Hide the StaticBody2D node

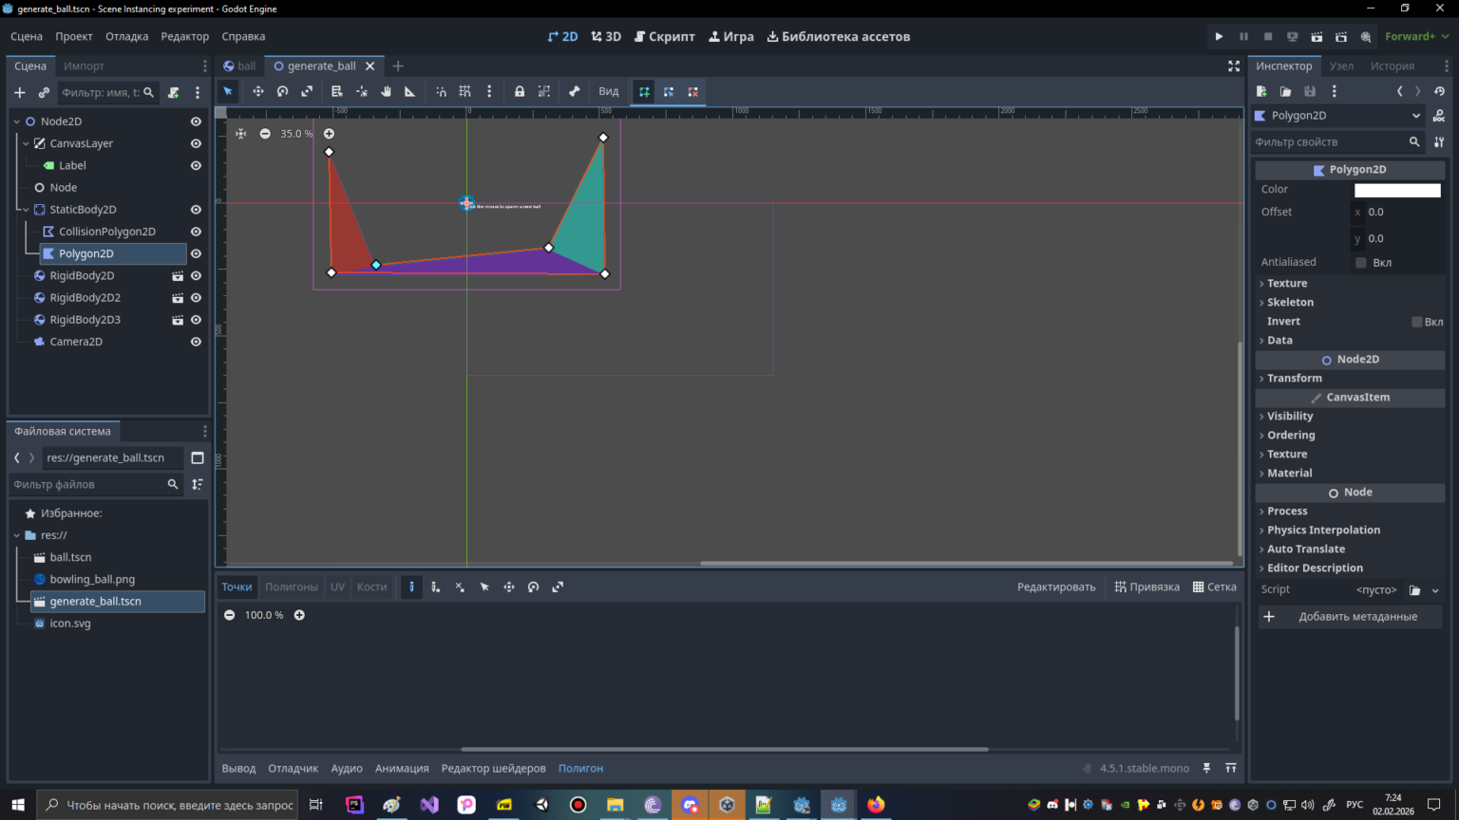pyautogui.click(x=196, y=210)
